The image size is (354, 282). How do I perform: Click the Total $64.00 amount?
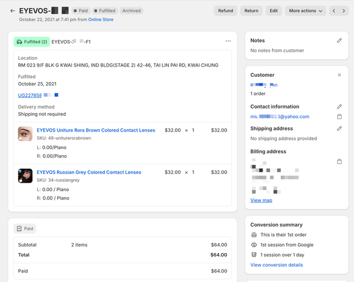pos(218,255)
